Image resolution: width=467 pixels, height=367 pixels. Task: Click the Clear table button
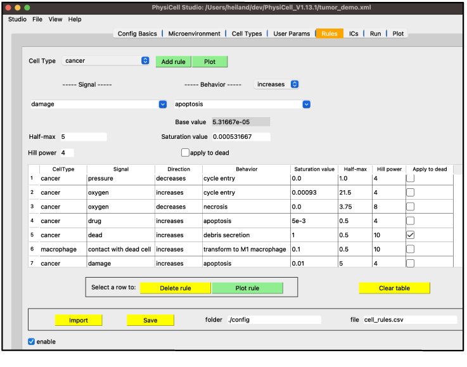click(394, 288)
